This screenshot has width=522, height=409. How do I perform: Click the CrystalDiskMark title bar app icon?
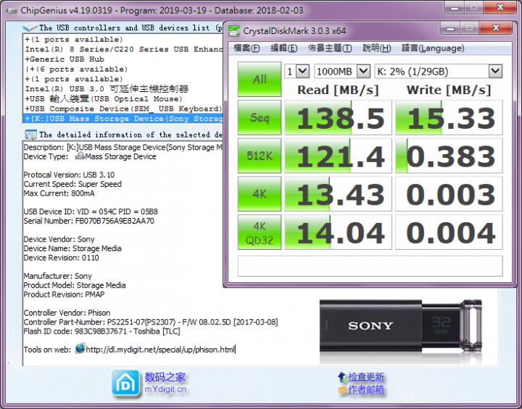click(234, 31)
